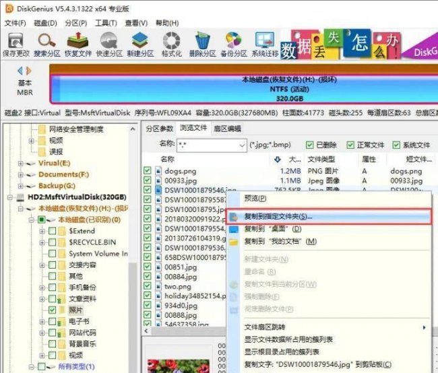Open the 工具(T) menu

(x=106, y=23)
